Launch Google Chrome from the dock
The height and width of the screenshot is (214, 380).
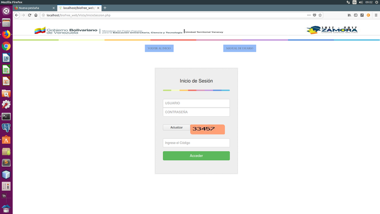tap(6, 46)
